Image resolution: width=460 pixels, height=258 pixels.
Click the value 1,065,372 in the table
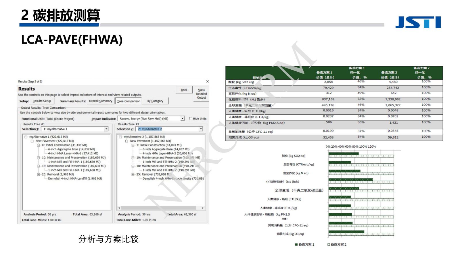(393, 105)
